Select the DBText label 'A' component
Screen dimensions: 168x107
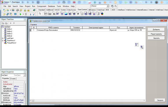pyautogui.click(x=54, y=14)
